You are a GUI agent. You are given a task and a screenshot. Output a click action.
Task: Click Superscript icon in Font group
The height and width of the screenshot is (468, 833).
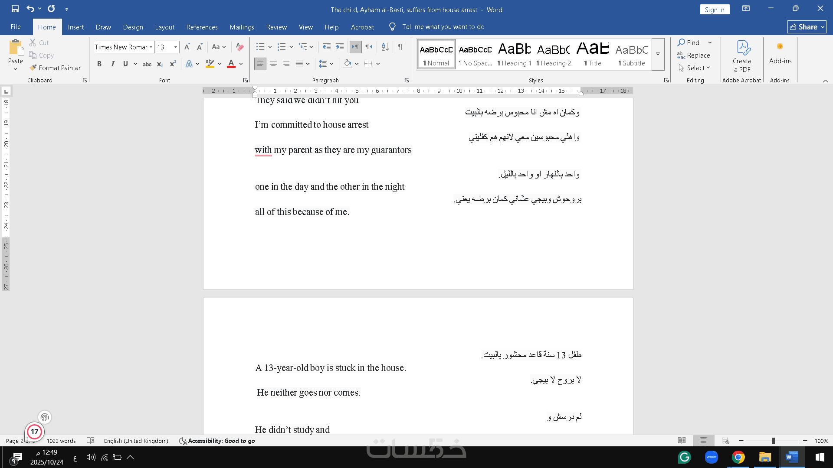tap(173, 64)
